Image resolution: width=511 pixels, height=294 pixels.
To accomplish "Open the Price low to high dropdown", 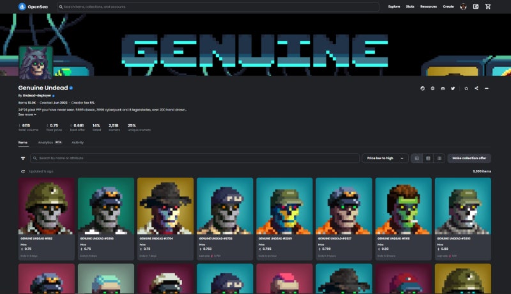I will 385,158.
